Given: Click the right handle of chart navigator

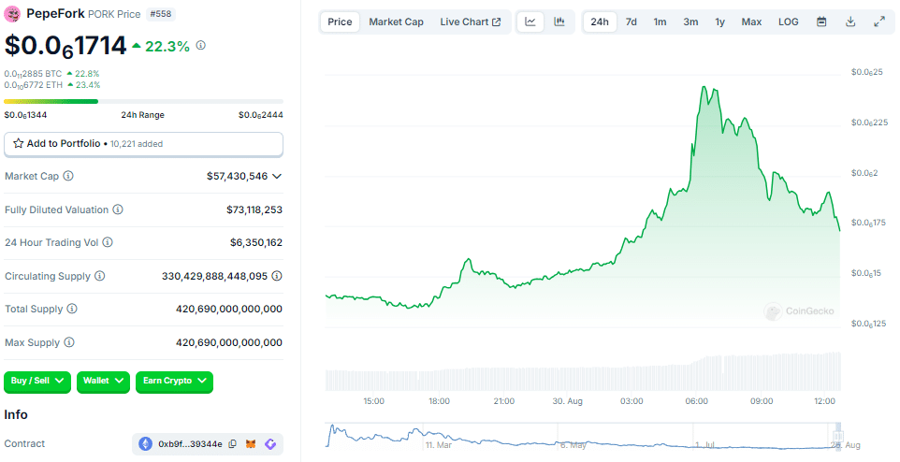Looking at the screenshot, I should click(838, 435).
